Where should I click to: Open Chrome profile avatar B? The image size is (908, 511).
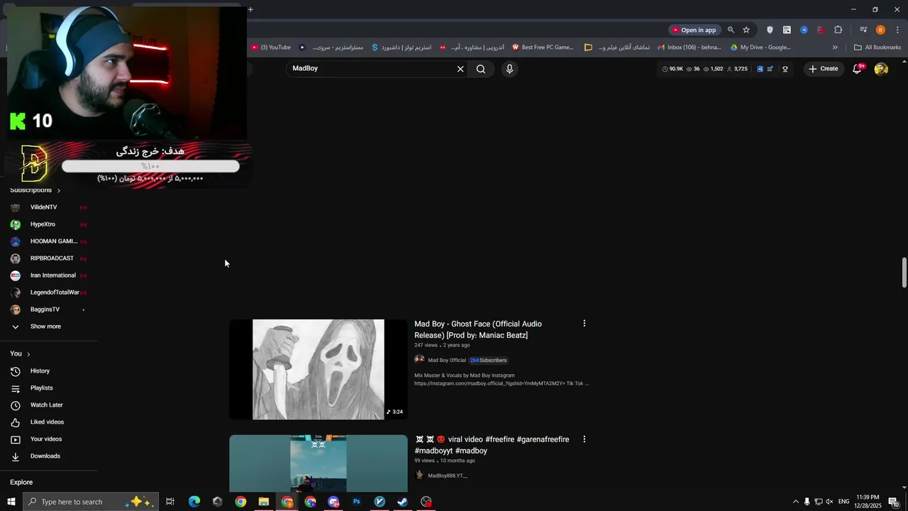click(x=880, y=30)
